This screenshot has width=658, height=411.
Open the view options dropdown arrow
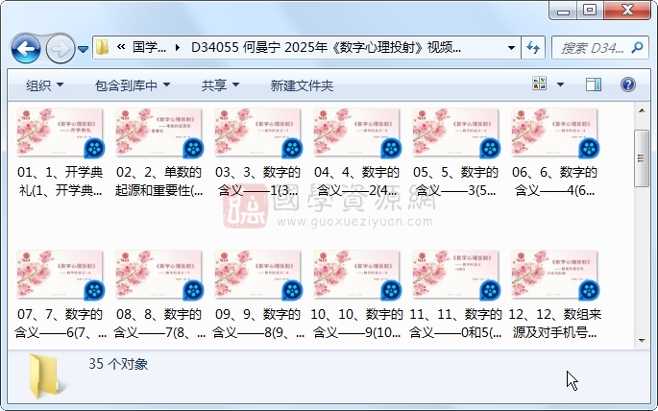(560, 85)
